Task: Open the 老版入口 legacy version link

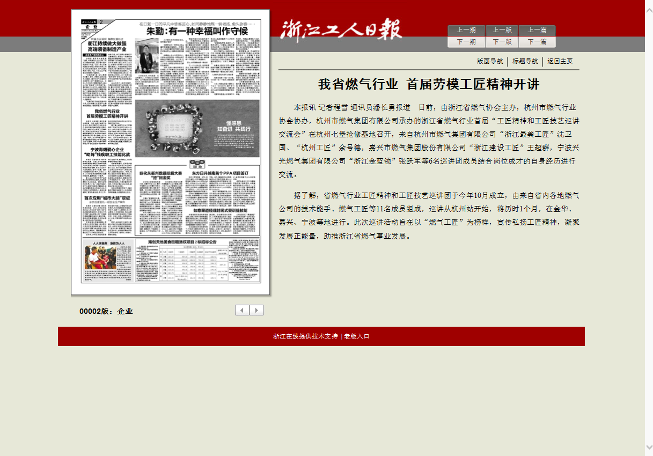Action: click(357, 336)
